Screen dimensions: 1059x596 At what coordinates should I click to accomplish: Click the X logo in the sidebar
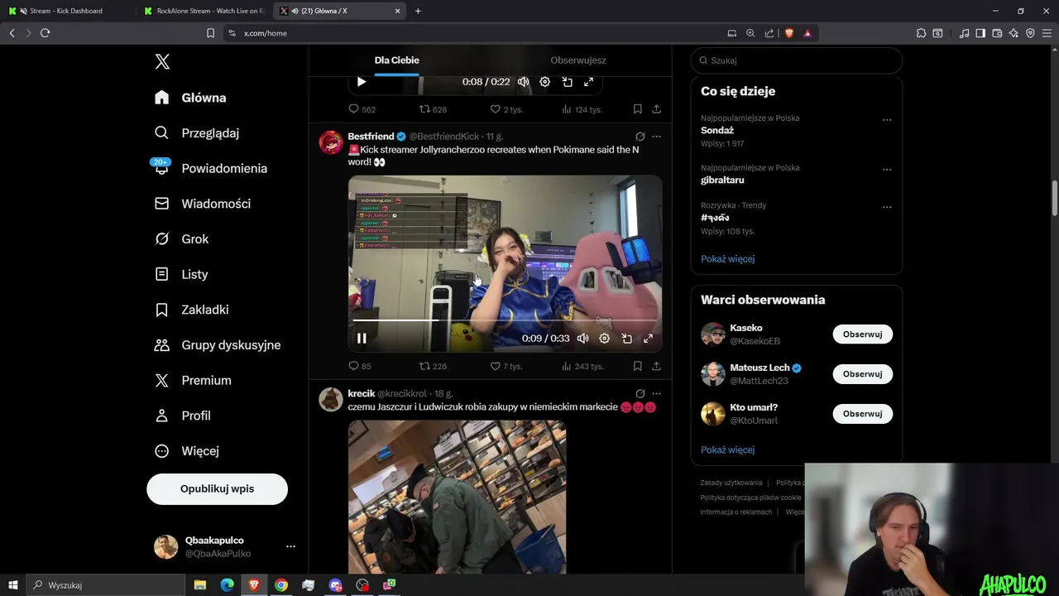[162, 61]
